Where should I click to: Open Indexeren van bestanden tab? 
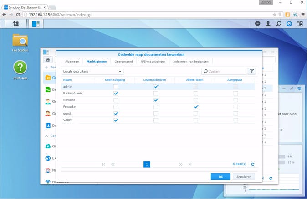tap(191, 62)
